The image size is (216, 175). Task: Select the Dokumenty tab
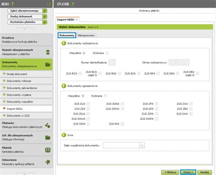pos(67,36)
